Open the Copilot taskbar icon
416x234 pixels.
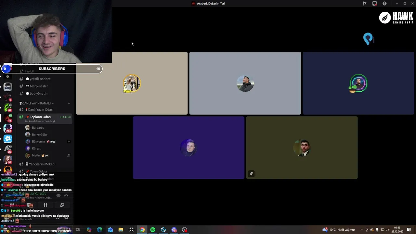89,230
